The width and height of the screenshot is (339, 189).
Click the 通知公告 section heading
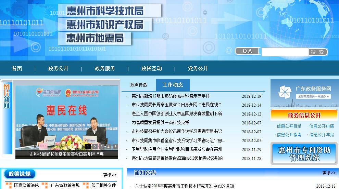coord(145,173)
